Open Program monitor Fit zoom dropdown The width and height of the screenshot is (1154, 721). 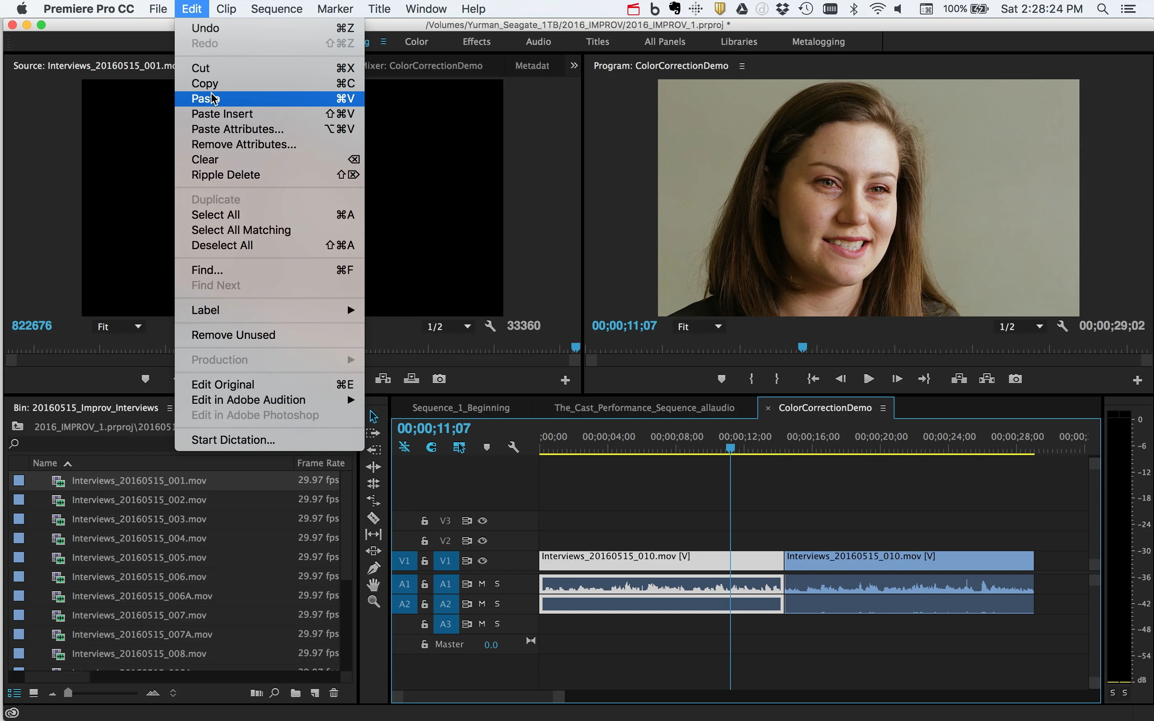(700, 326)
